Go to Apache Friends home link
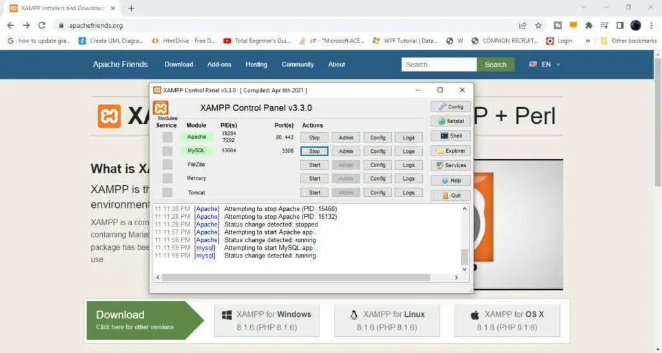The width and height of the screenshot is (662, 353). click(120, 65)
